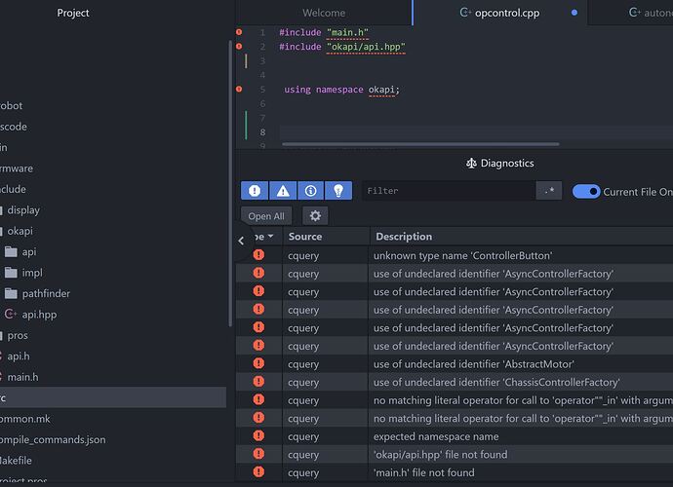Open the api folder under okapi
This screenshot has width=673, height=487.
point(29,252)
